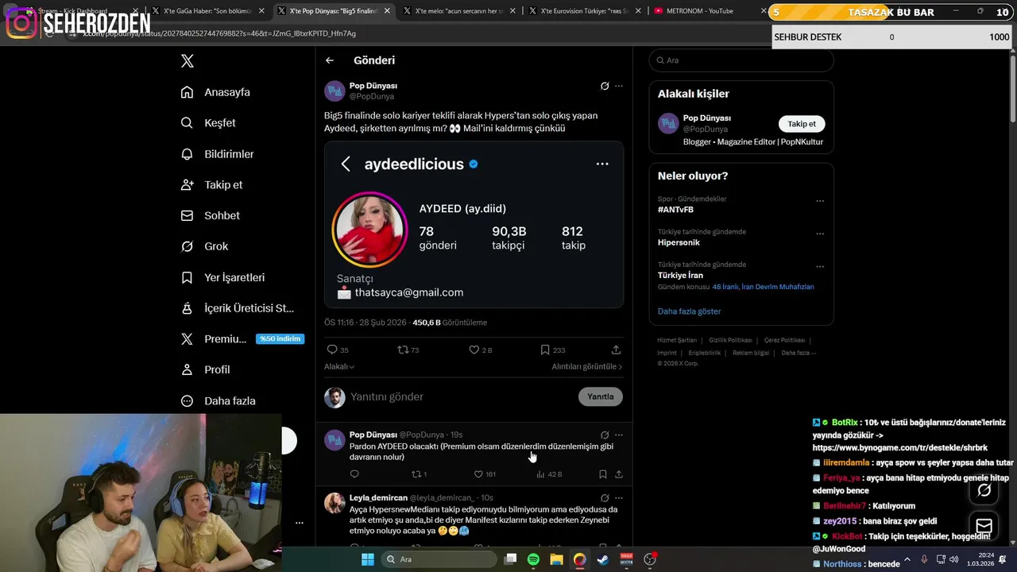
Task: Open more options for Türkiye İran trend
Action: 820,266
